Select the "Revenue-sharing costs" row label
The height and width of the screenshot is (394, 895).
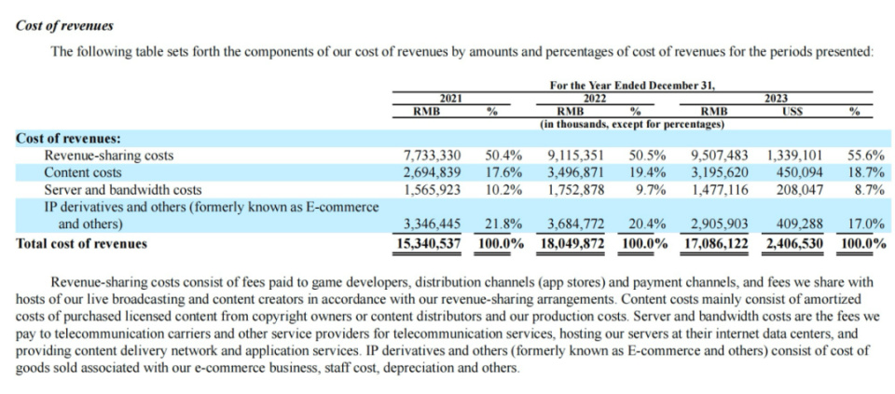(108, 156)
